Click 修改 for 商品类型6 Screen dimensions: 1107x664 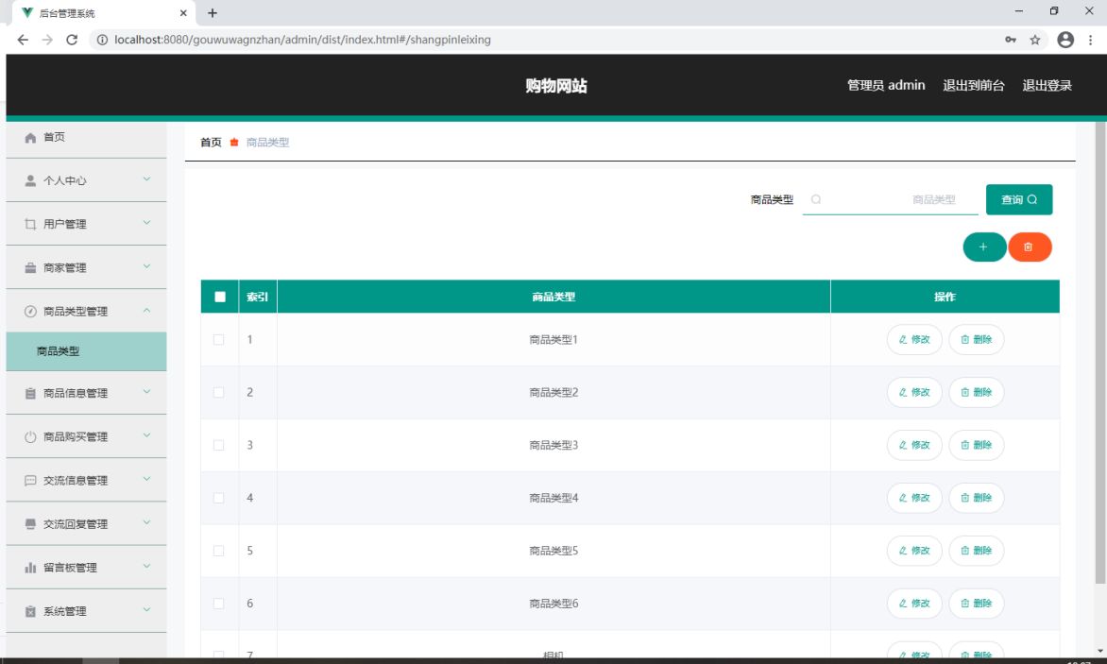coord(914,604)
